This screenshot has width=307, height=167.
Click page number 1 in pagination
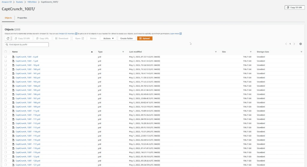click(x=290, y=44)
